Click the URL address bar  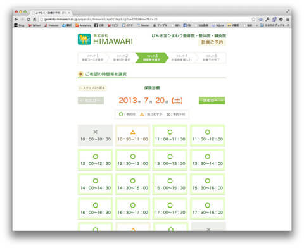[x=145, y=19]
